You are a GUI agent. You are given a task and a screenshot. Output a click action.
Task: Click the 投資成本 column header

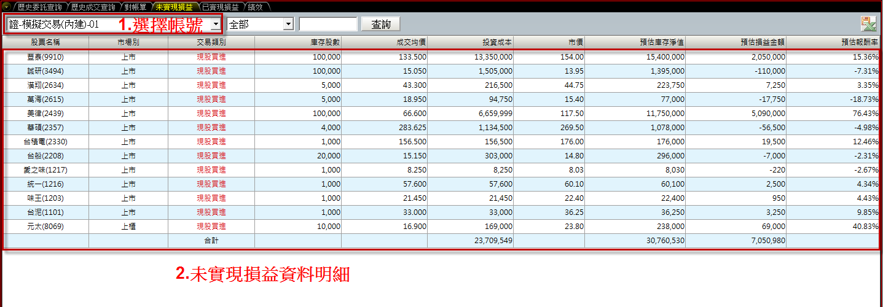[497, 42]
